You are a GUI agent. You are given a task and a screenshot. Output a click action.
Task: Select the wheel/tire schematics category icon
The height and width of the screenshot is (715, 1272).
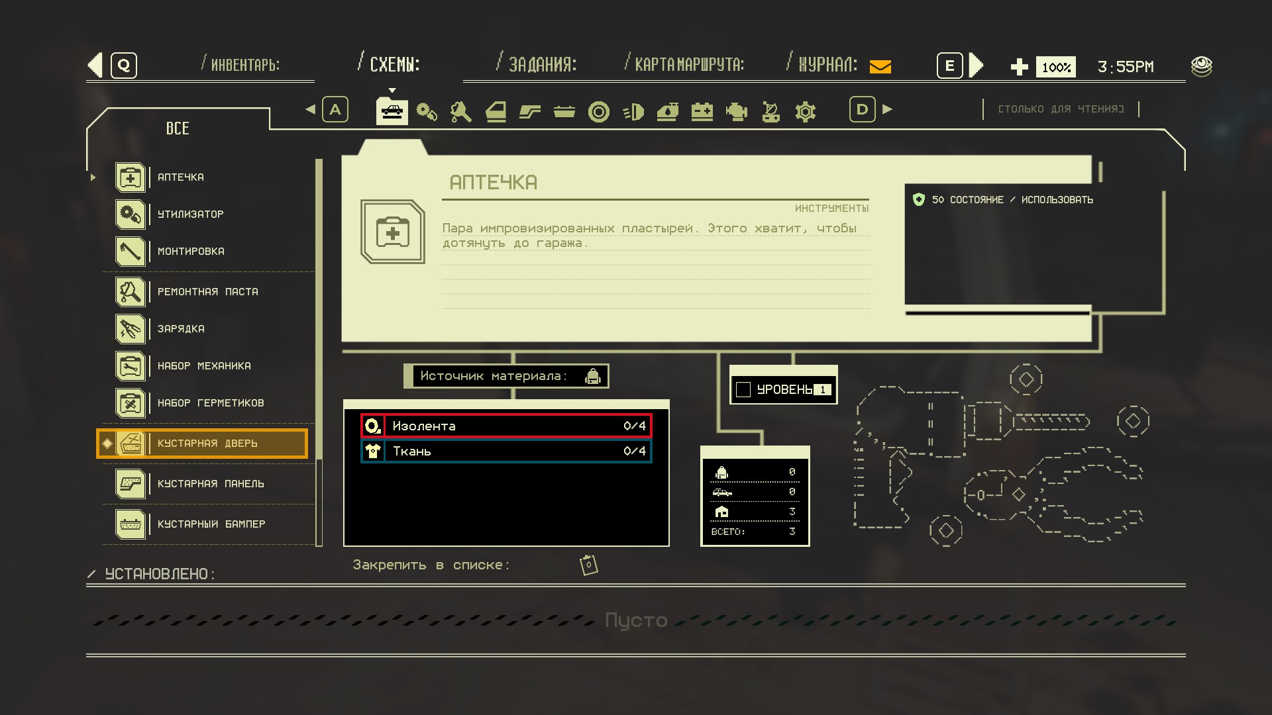coord(598,111)
